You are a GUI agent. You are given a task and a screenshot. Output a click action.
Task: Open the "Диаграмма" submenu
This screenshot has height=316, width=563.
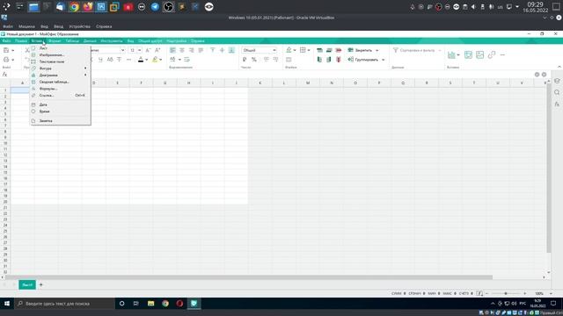tap(48, 75)
